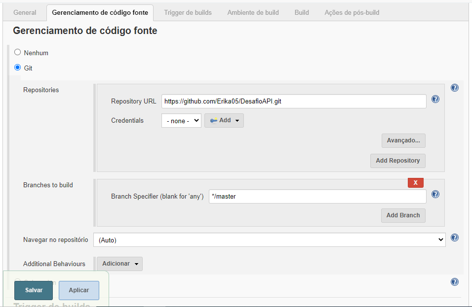
Task: Go to the Trigger de builds tab
Action: tap(188, 13)
